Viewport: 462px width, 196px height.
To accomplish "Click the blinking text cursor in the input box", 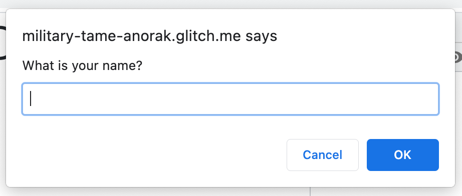I will click(31, 98).
